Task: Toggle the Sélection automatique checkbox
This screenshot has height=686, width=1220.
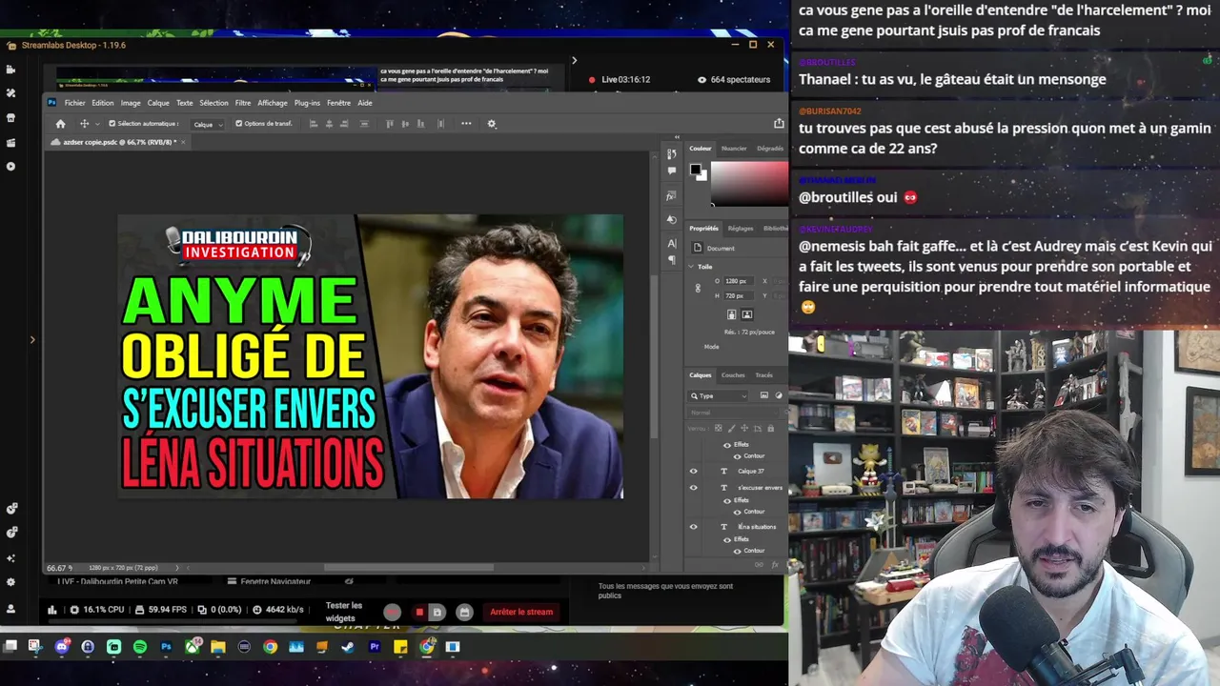Action: click(x=112, y=124)
